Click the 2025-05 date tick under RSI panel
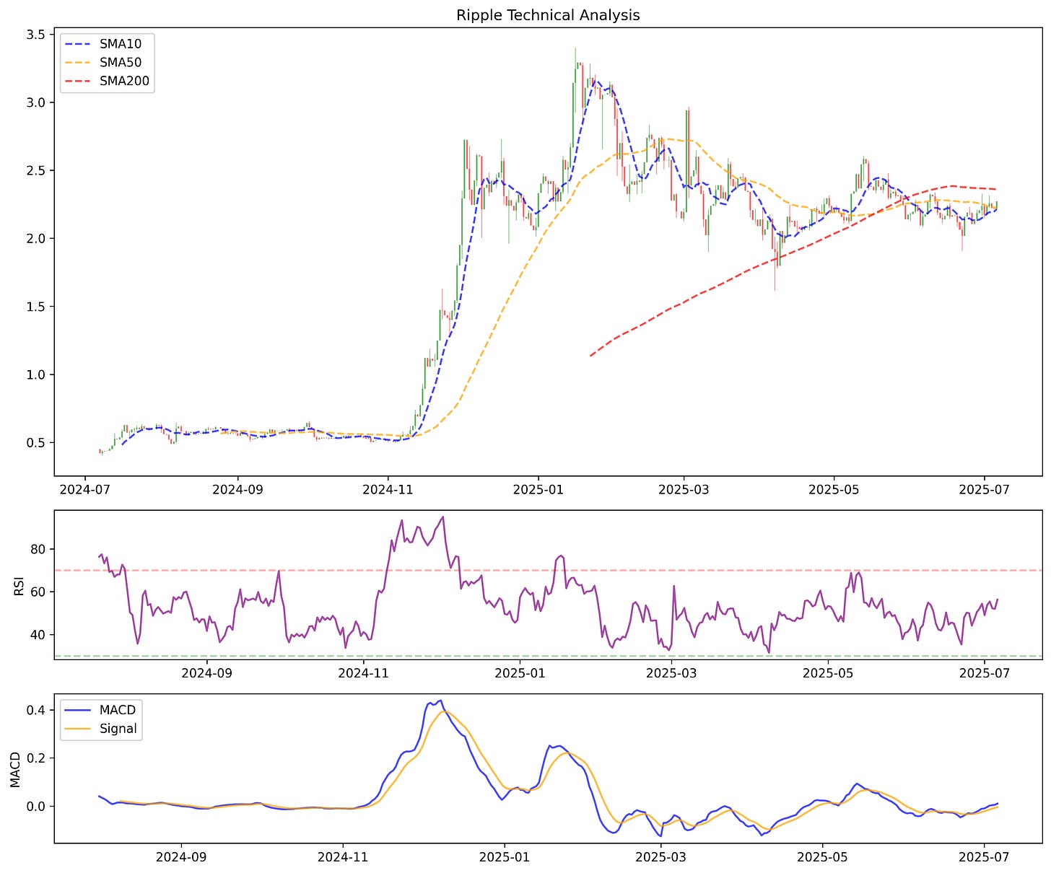Screen dimensions: 1051x873 click(827, 673)
